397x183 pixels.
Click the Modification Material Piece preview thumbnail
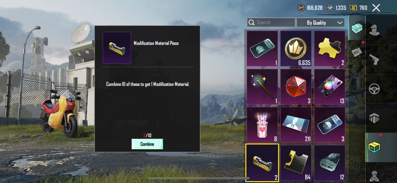click(117, 47)
